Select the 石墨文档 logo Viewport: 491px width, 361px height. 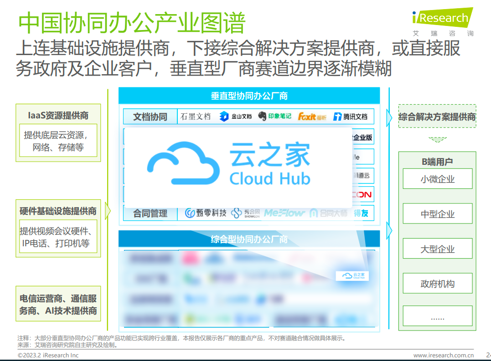pos(196,117)
